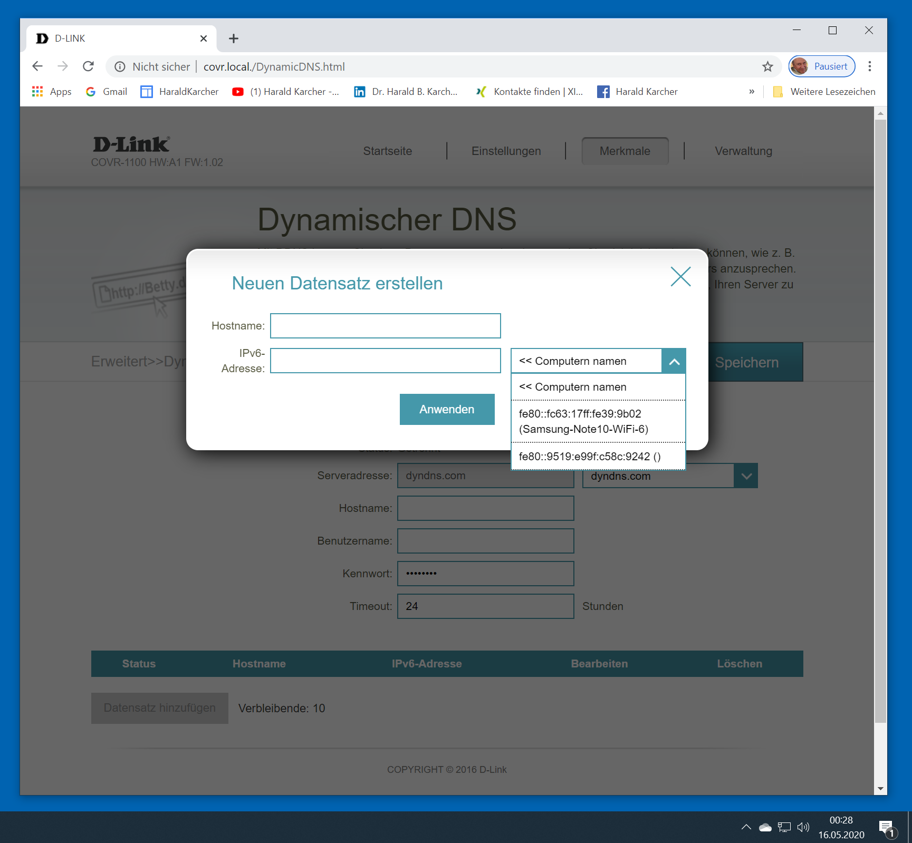Open the LinkedIn Dr. Harald B. Karch bookmark
Viewport: 912px width, 843px height.
(x=406, y=92)
